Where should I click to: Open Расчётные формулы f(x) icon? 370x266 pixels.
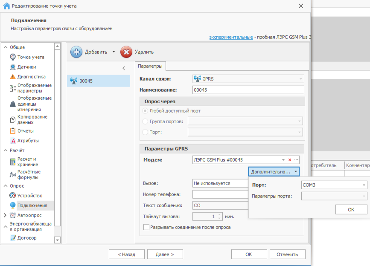(13, 175)
